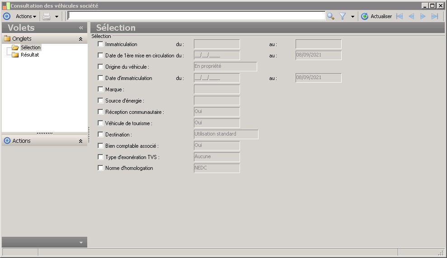The image size is (447, 258).
Task: Select the Résultat tree item
Action: 30,55
